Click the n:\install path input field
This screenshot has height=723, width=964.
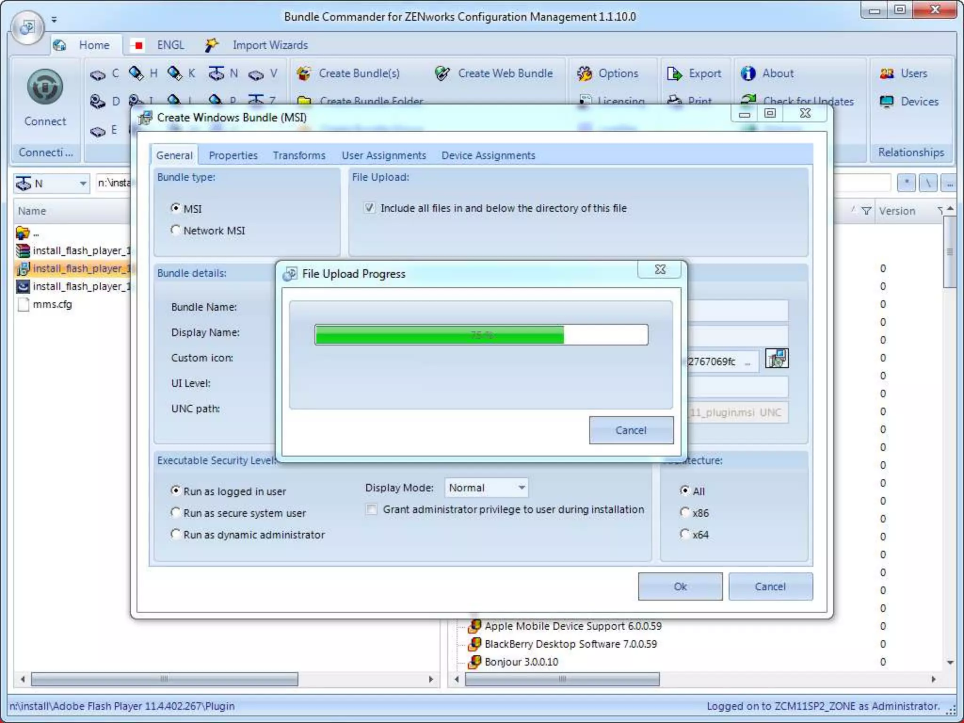click(114, 183)
